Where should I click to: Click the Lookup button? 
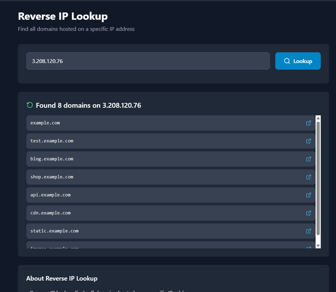298,61
